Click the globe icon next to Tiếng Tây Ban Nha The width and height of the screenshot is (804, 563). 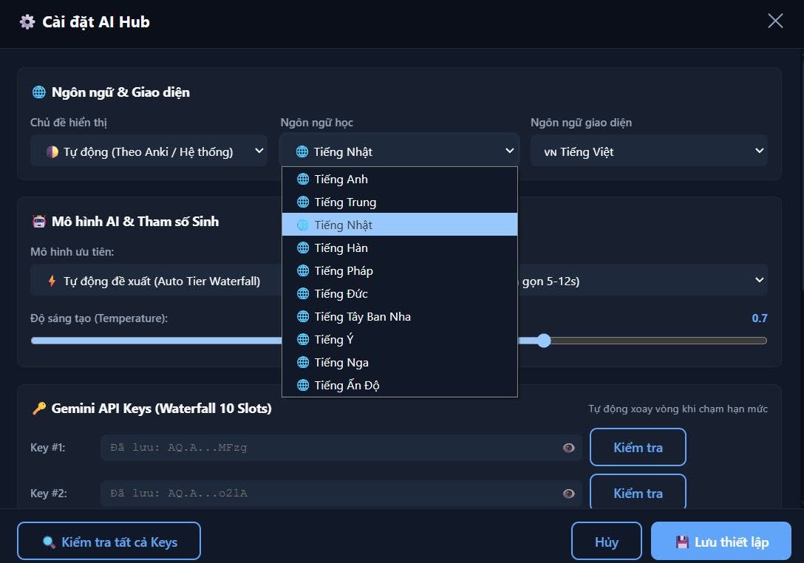point(303,316)
